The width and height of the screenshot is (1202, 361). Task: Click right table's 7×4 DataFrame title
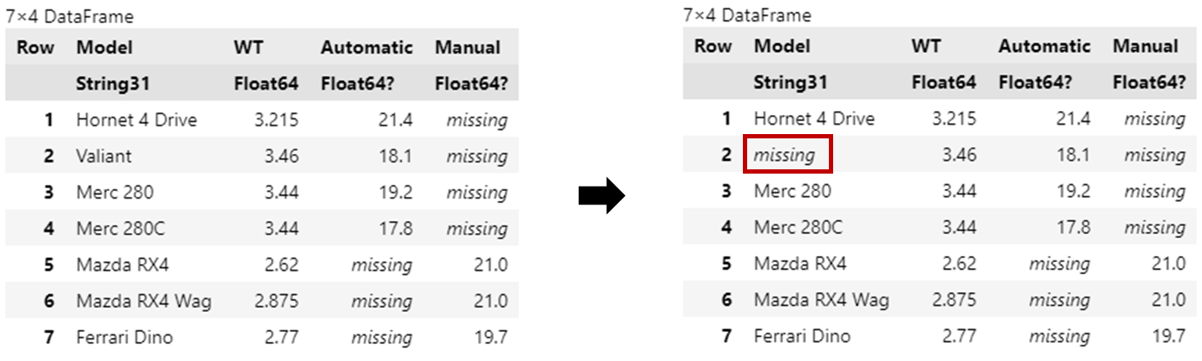pos(747,15)
